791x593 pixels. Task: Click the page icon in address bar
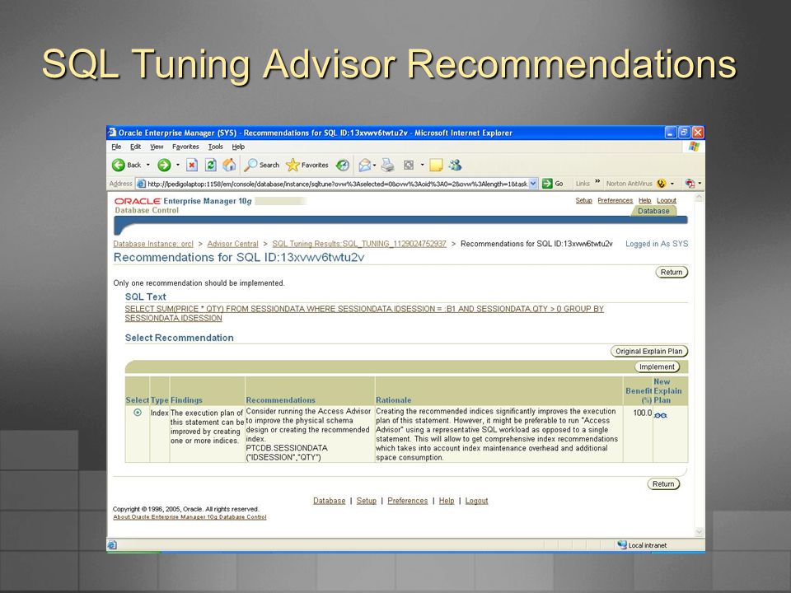click(141, 184)
